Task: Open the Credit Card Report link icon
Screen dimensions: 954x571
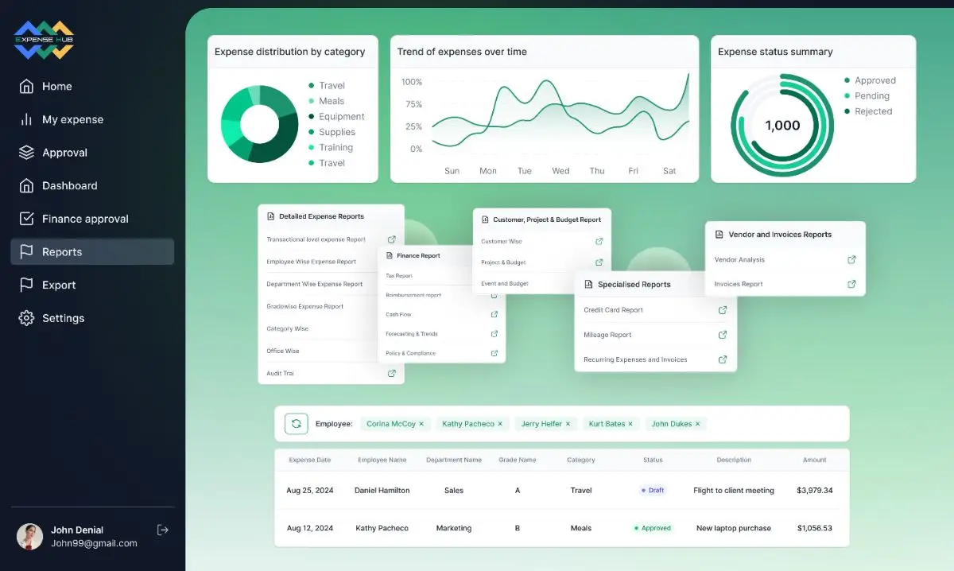Action: point(723,310)
